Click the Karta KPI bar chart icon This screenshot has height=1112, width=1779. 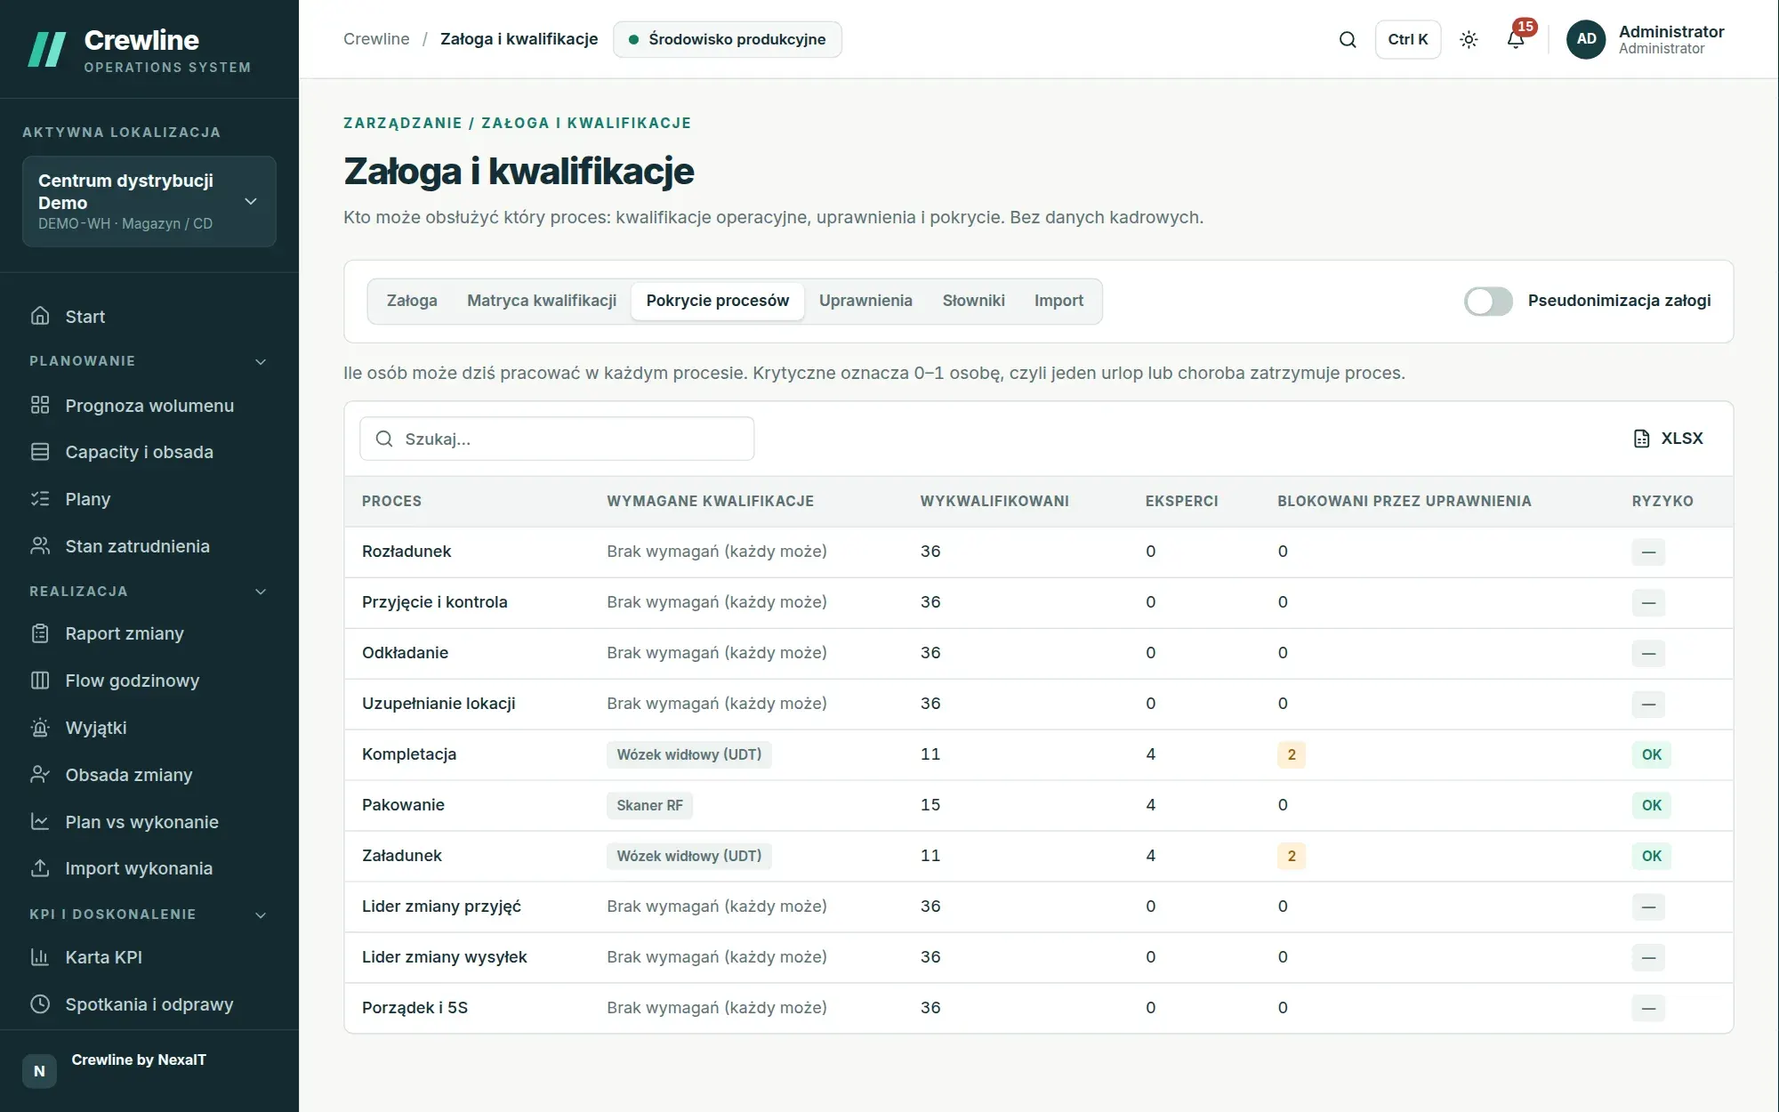click(40, 957)
